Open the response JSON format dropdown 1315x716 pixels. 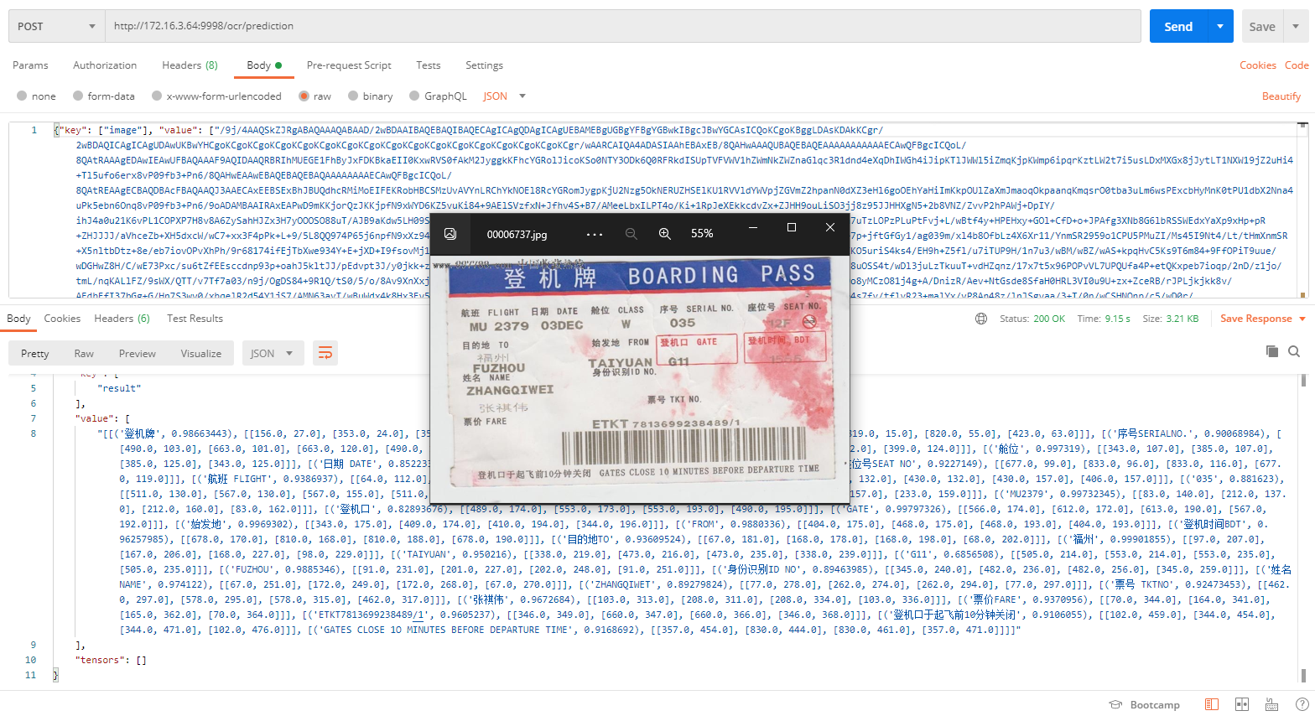click(272, 353)
